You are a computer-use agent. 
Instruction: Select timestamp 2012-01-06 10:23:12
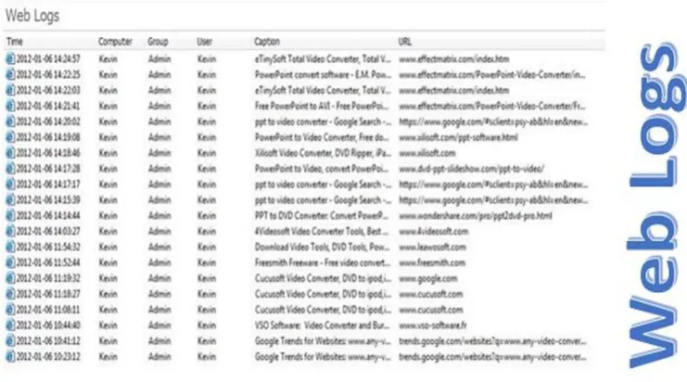coord(48,357)
